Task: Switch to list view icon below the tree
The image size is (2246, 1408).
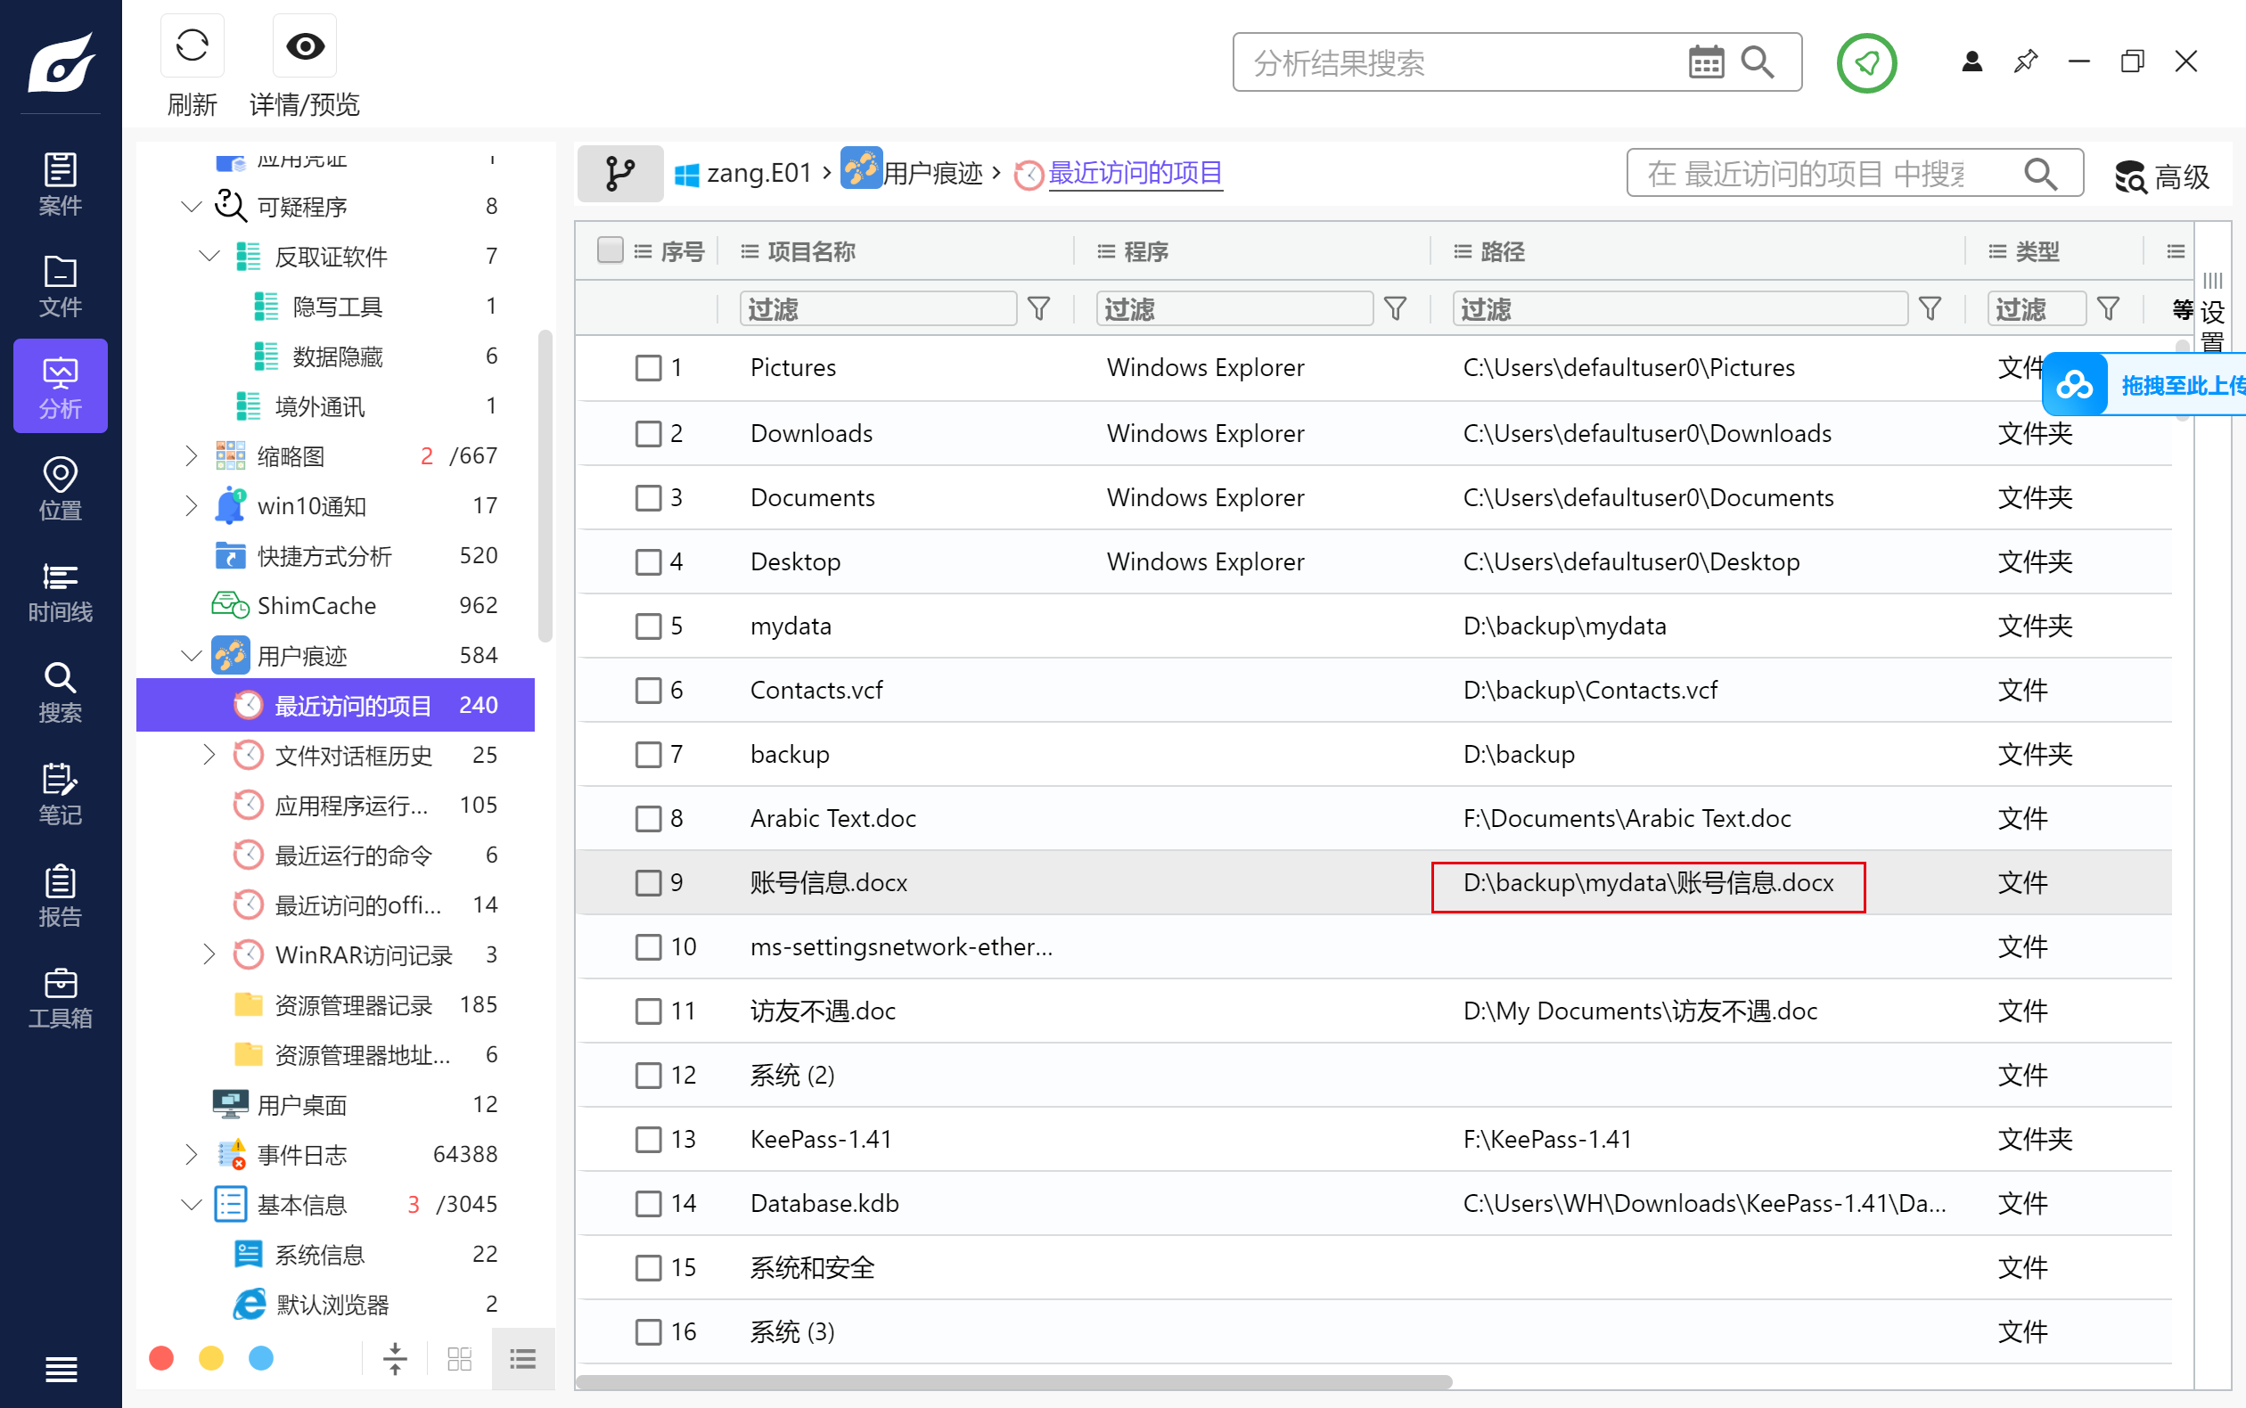Action: coord(523,1358)
